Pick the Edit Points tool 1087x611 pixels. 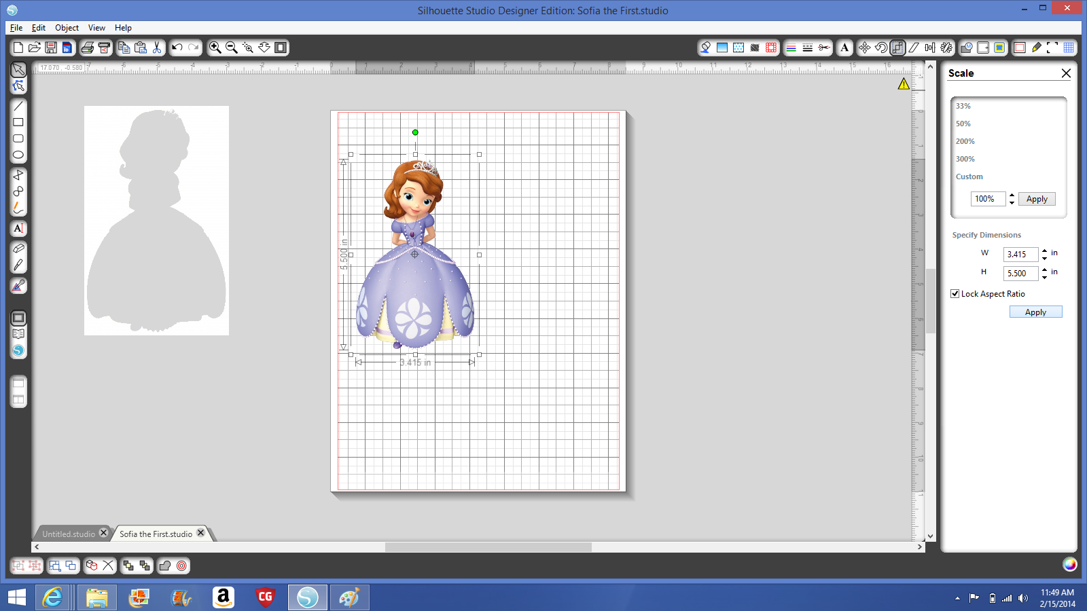click(18, 86)
